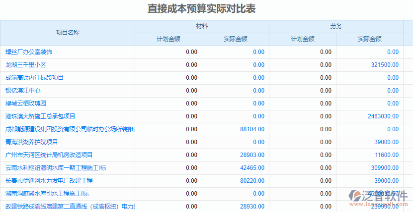413x212 pixels.
Task: Open labor actual amount 321500.00
Action: (x=385, y=65)
